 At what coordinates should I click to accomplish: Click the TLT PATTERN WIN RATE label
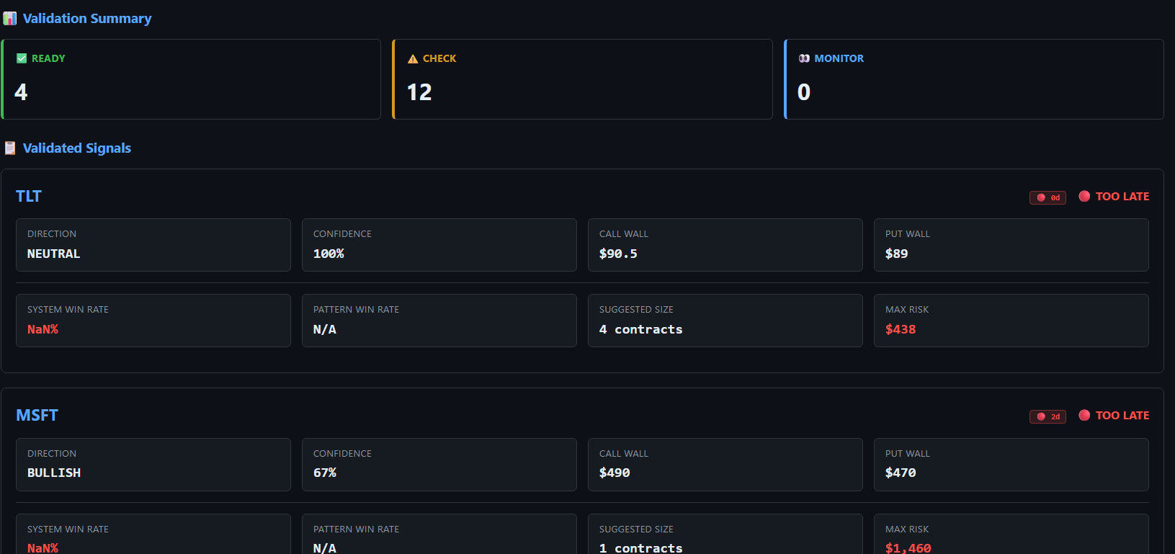356,310
